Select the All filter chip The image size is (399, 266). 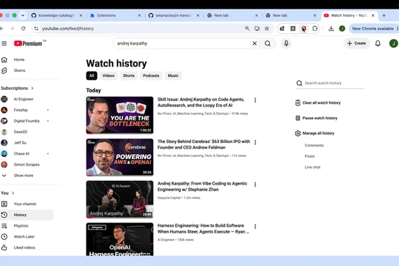92,76
